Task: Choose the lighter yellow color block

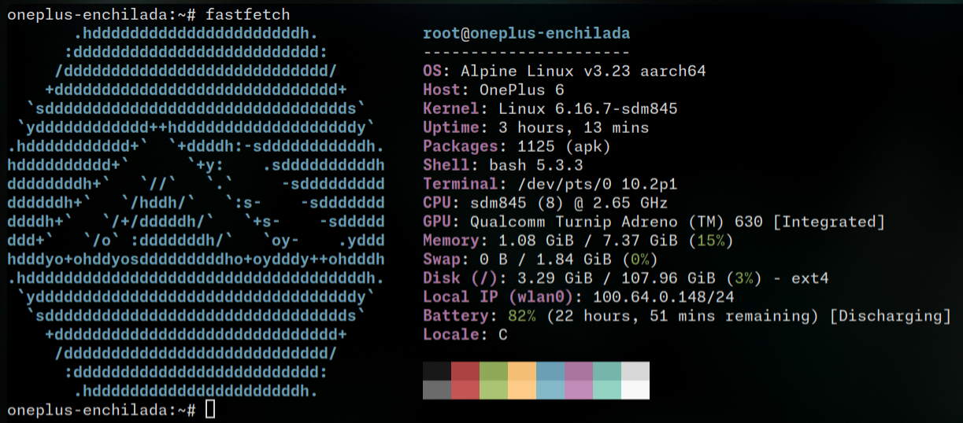Action: pos(522,390)
